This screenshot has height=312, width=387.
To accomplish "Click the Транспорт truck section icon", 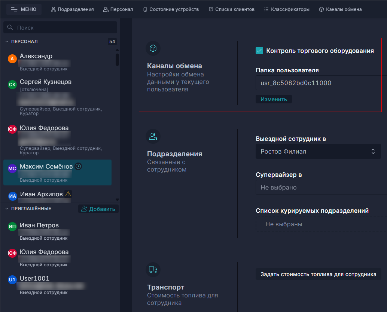I will (153, 270).
